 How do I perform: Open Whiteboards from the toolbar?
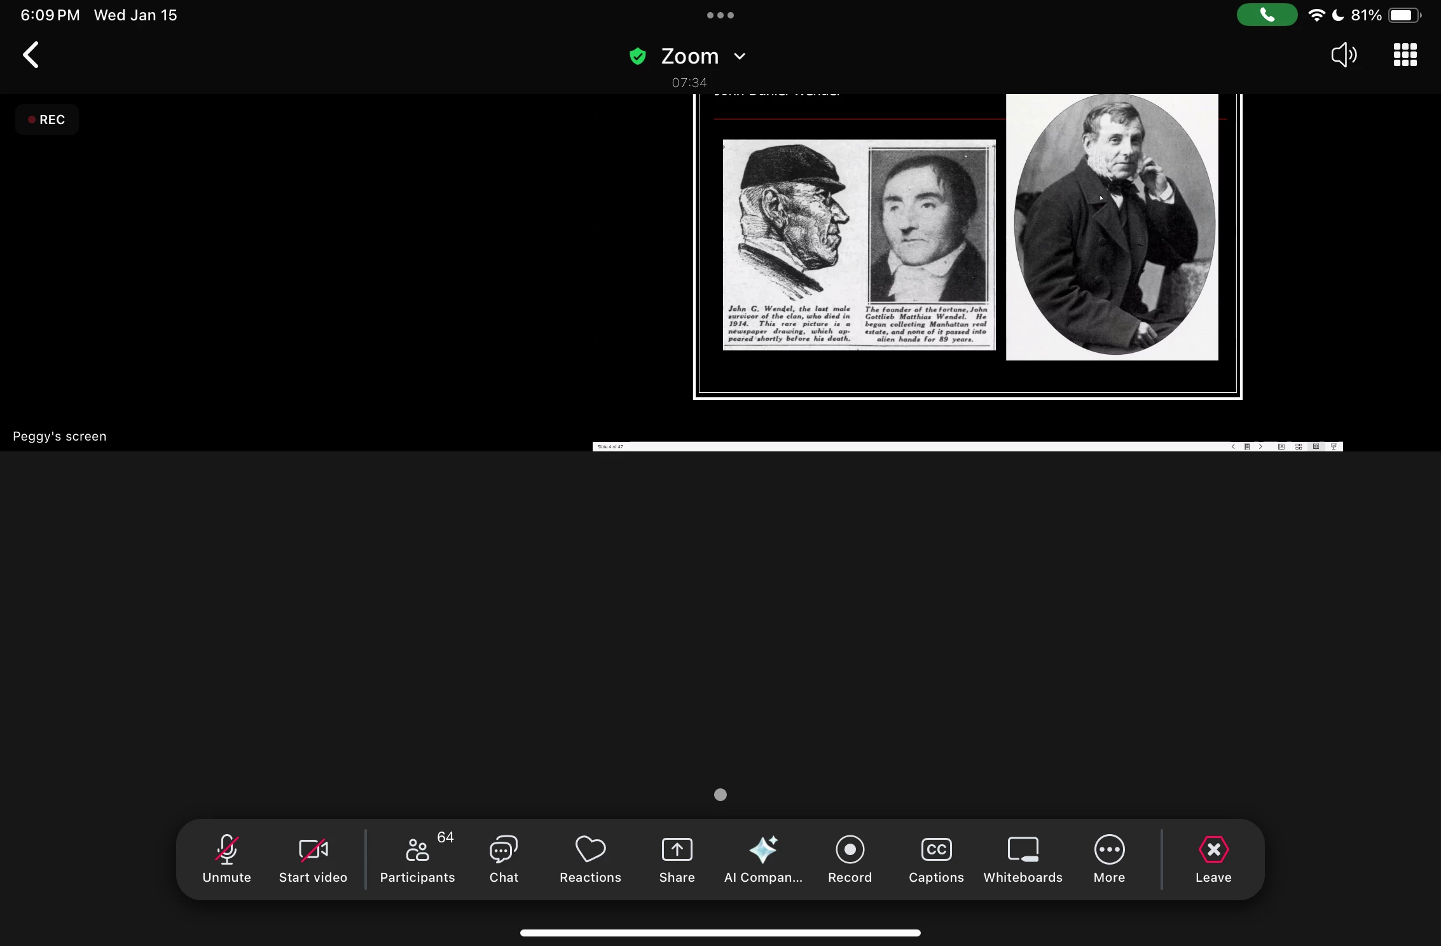pos(1023,858)
